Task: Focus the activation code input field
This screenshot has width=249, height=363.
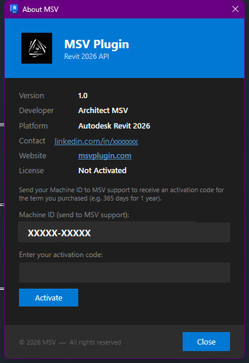Action: point(124,273)
